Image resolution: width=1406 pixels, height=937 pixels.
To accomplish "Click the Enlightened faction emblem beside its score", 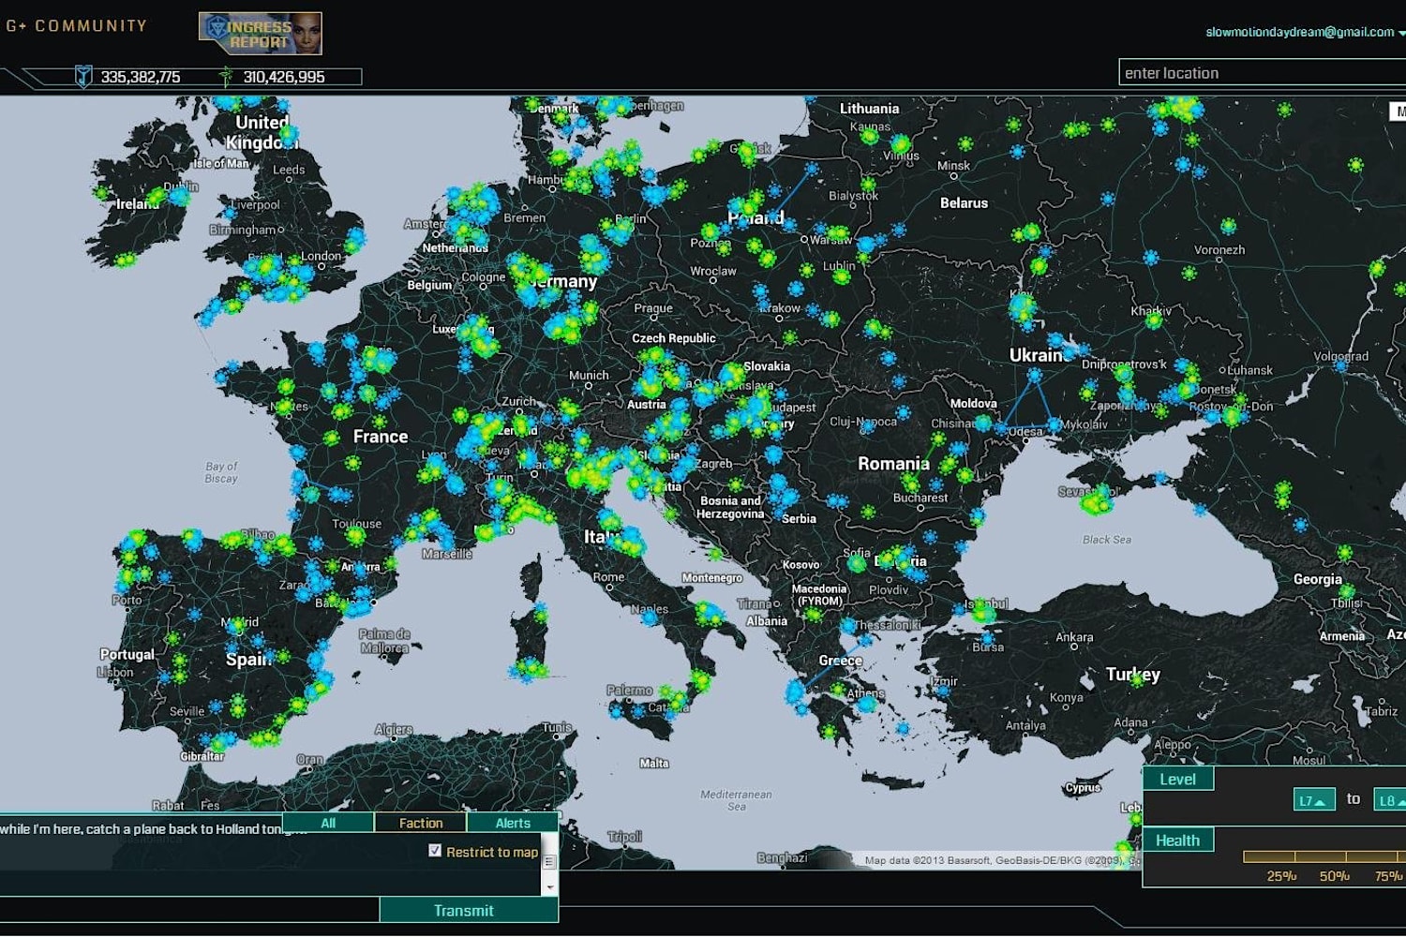I will pyautogui.click(x=228, y=77).
